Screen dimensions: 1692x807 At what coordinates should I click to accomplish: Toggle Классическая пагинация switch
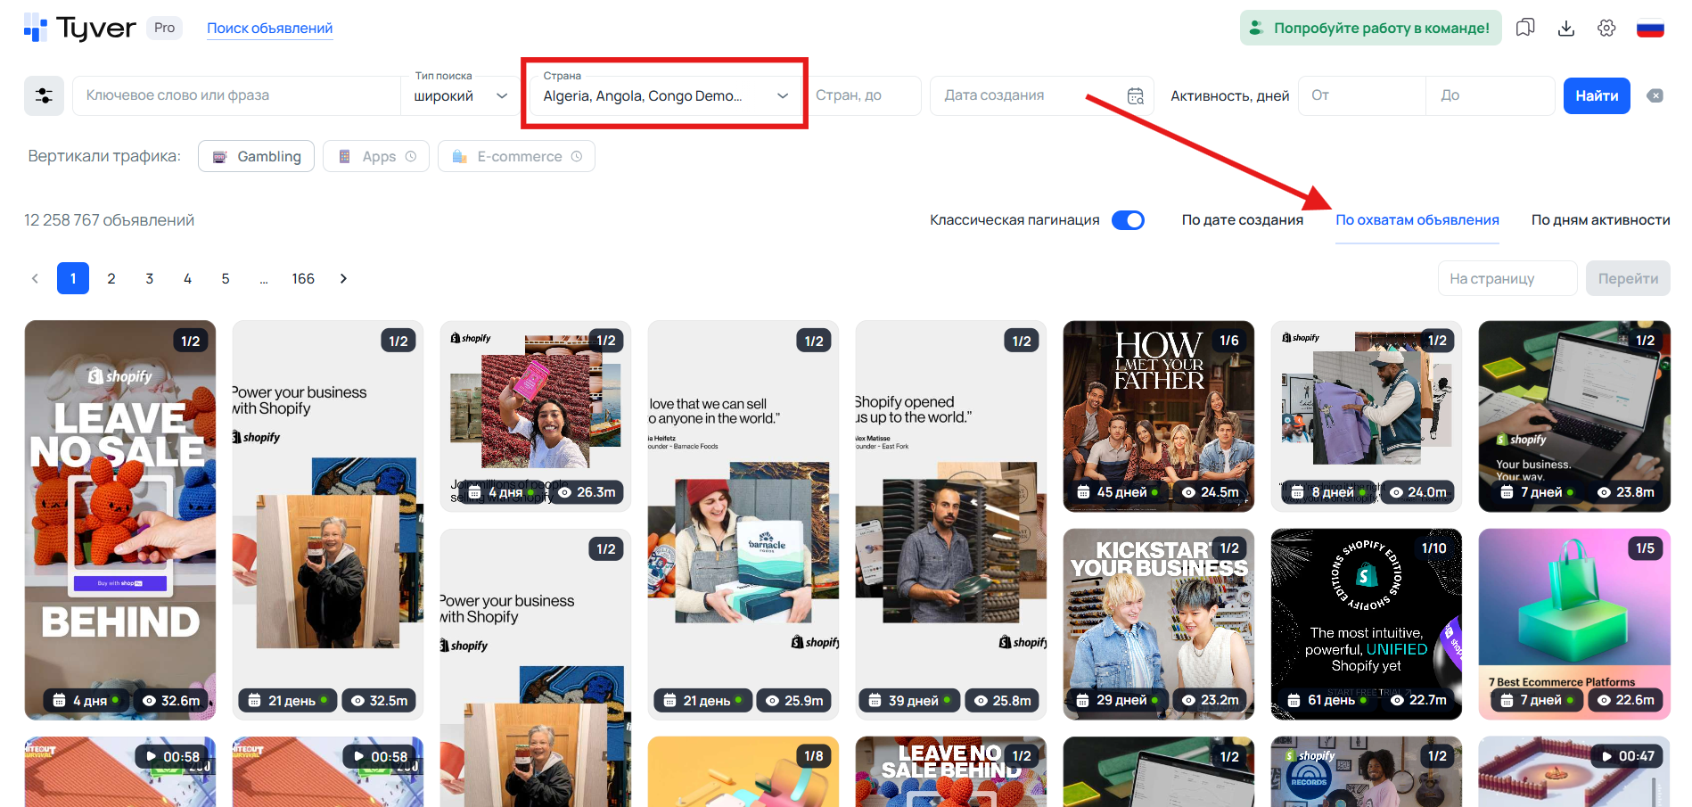tap(1128, 220)
